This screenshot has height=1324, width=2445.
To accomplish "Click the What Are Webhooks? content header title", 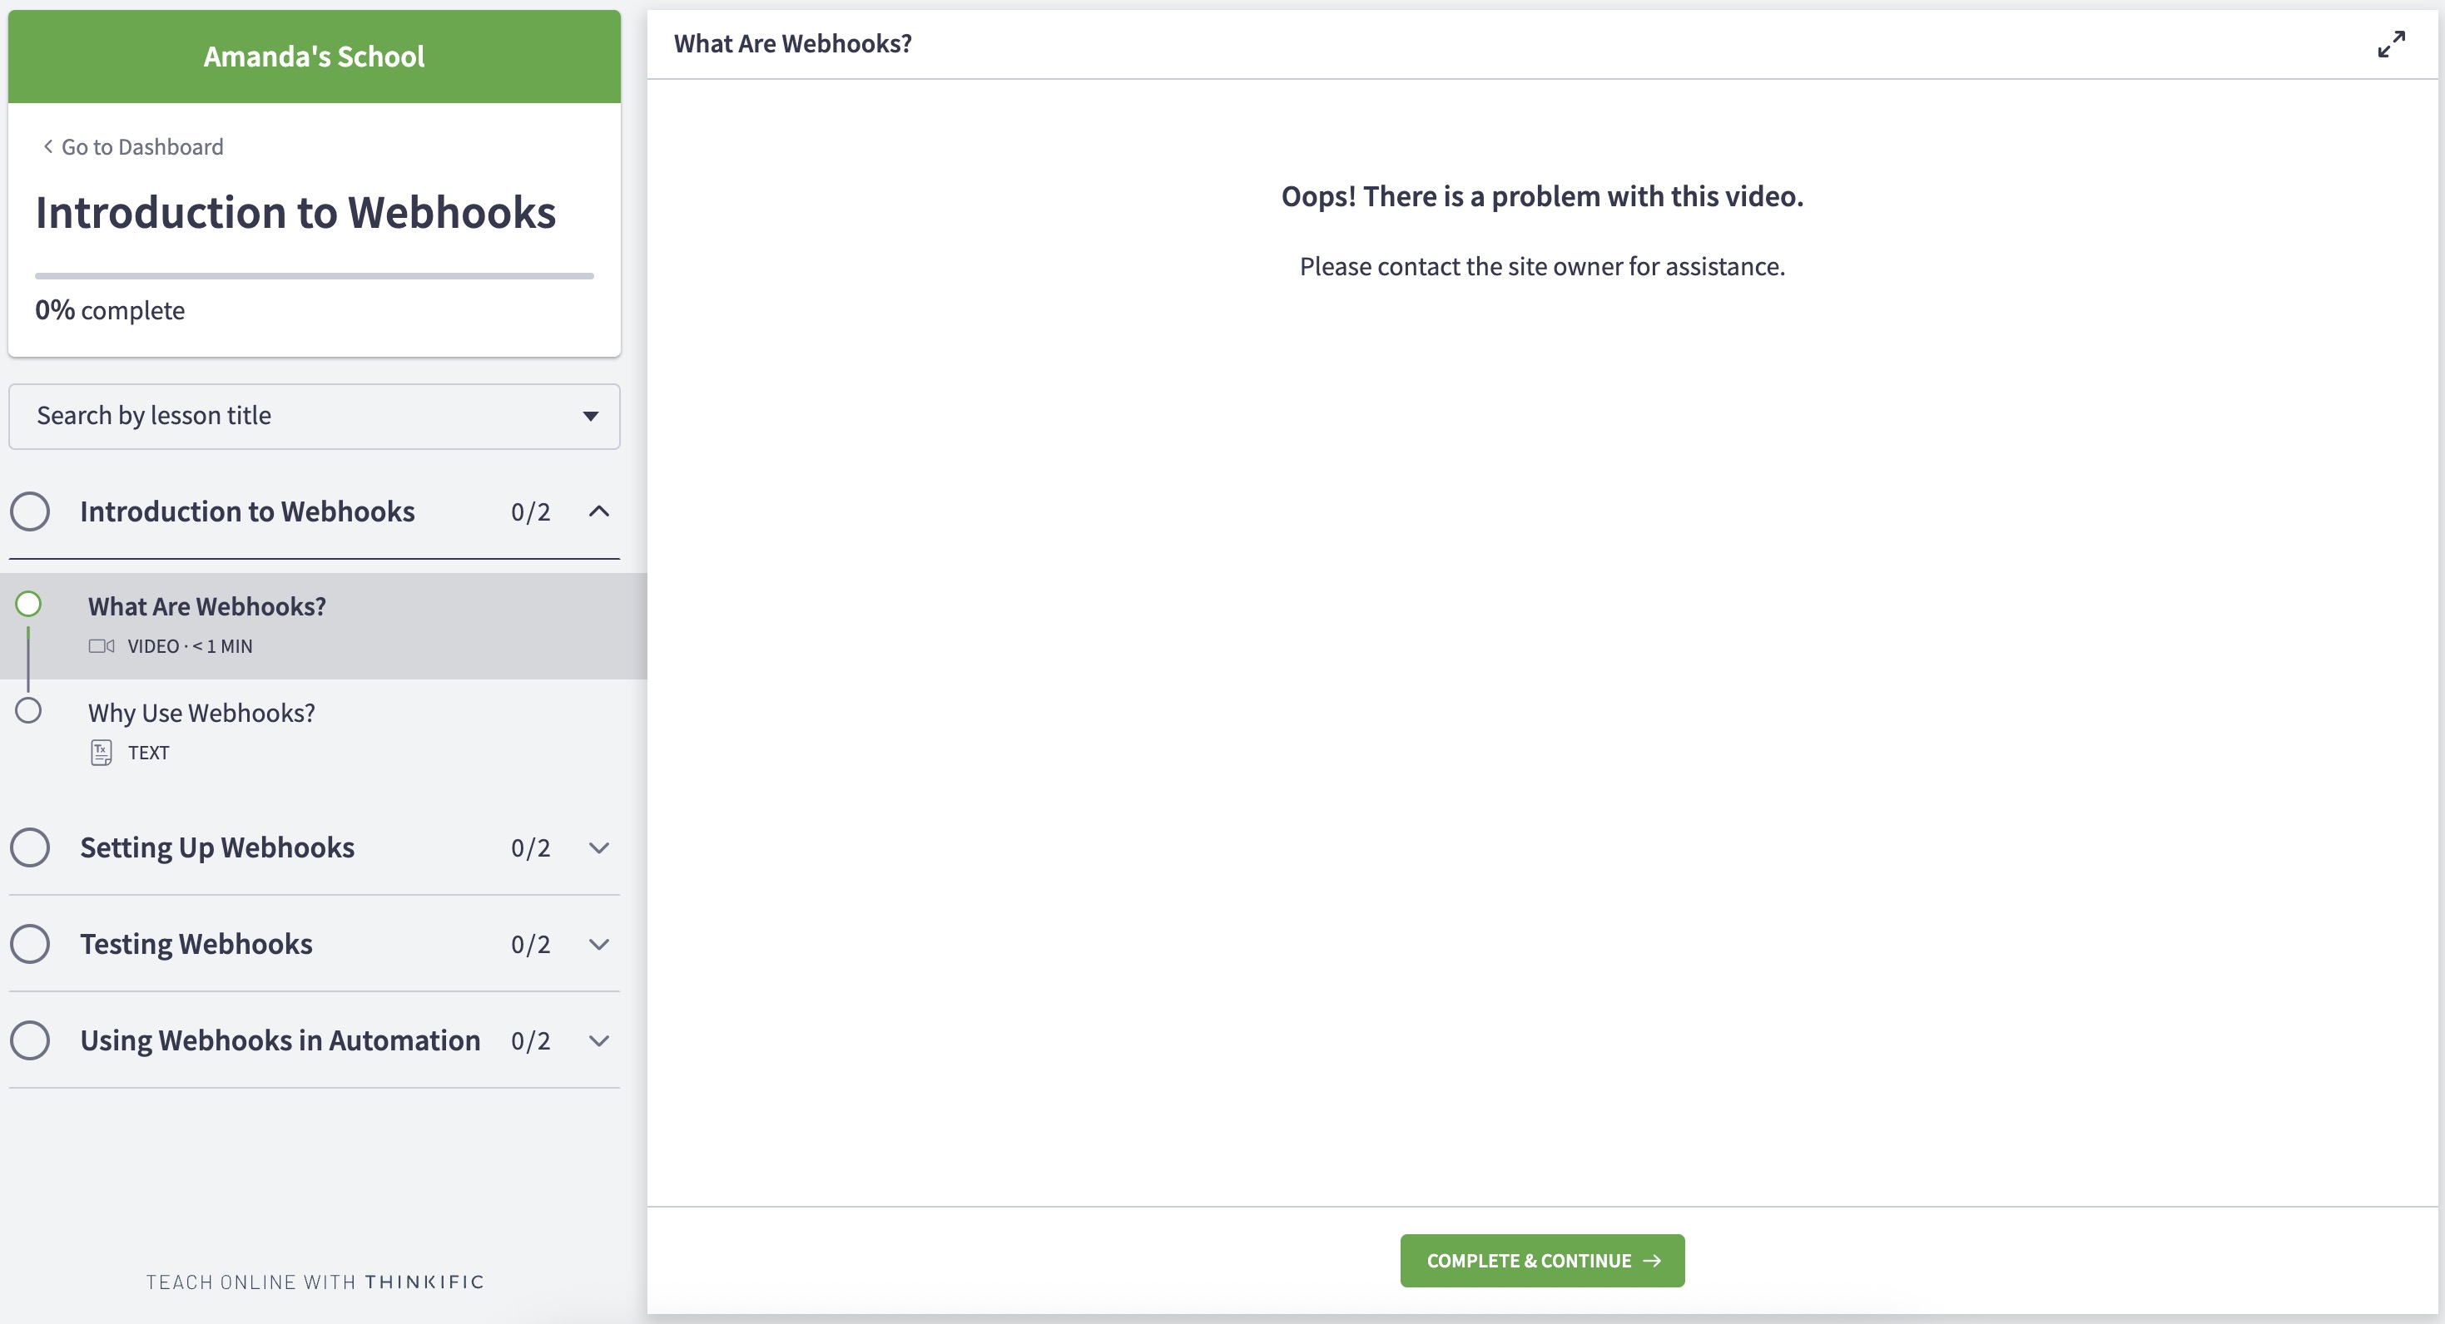I will pos(792,43).
